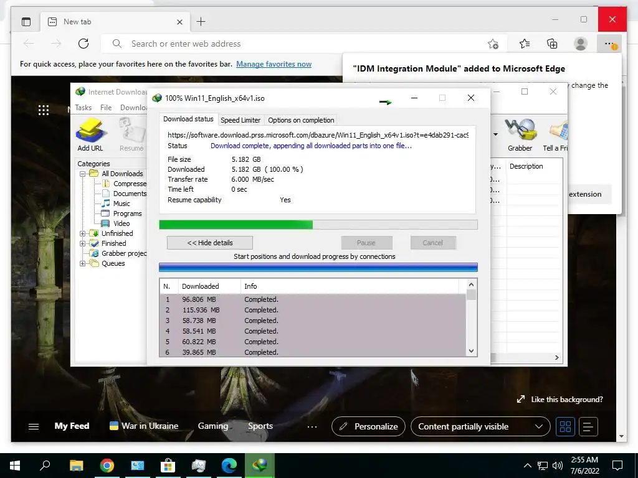
Task: Click connection row 1 with 96.806 MB
Action: tap(313, 299)
